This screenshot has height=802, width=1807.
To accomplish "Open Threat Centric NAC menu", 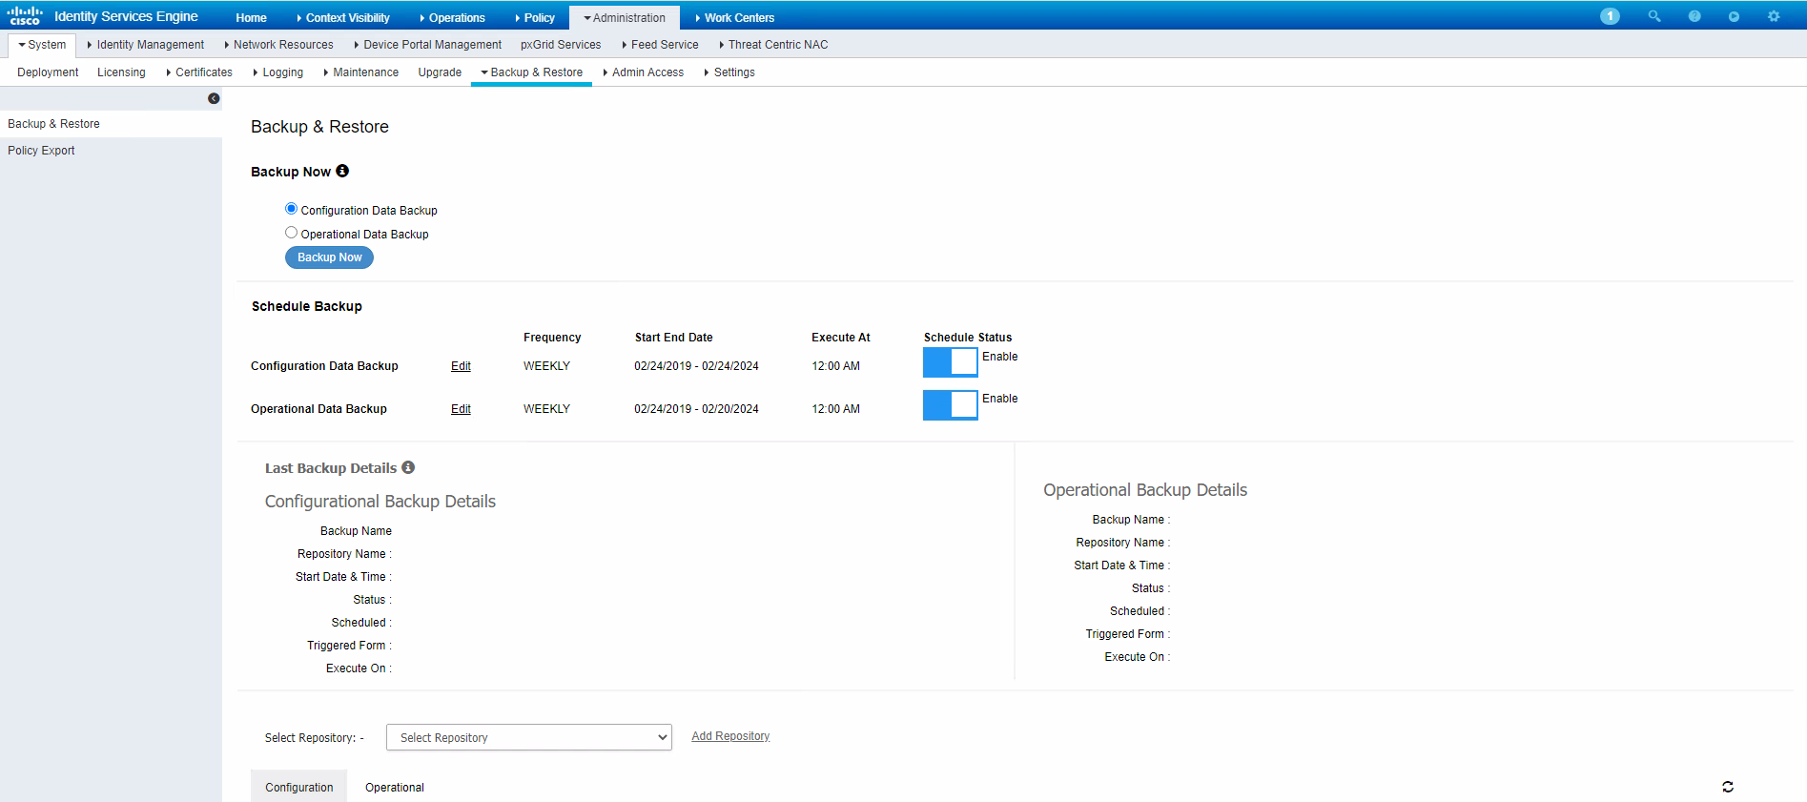I will (773, 45).
